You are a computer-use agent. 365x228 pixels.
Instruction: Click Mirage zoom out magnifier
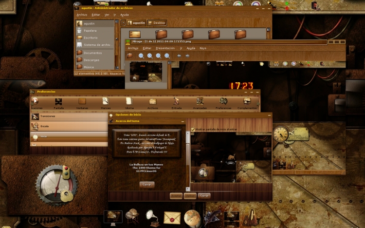click(x=141, y=56)
